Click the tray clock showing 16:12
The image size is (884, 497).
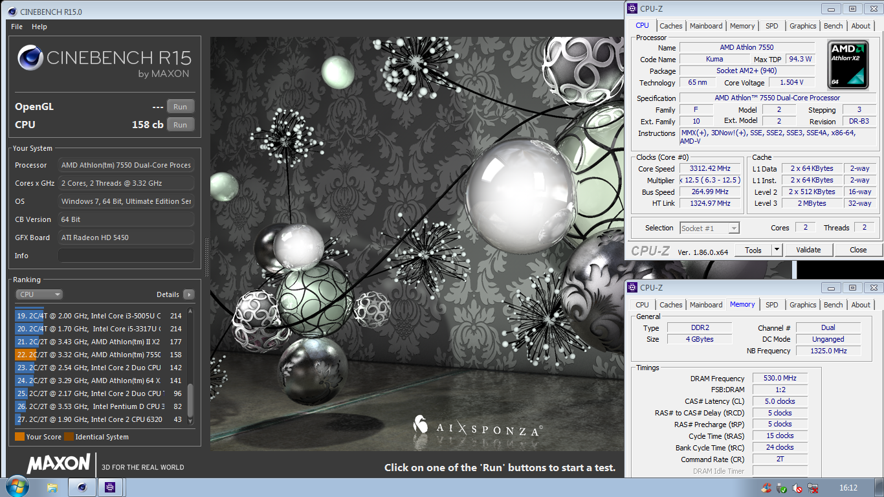848,488
